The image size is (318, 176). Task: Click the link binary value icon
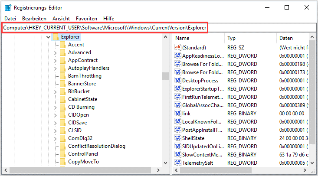(x=178, y=113)
